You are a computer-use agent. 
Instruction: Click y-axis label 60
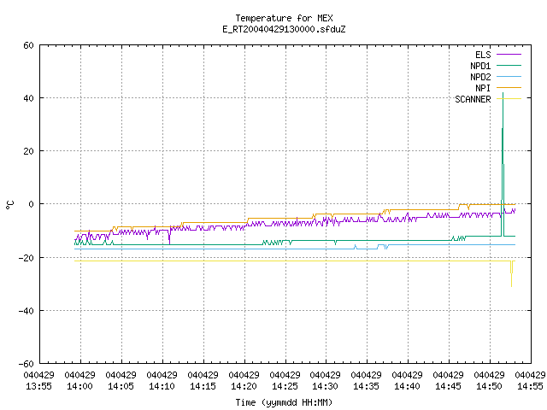[28, 45]
